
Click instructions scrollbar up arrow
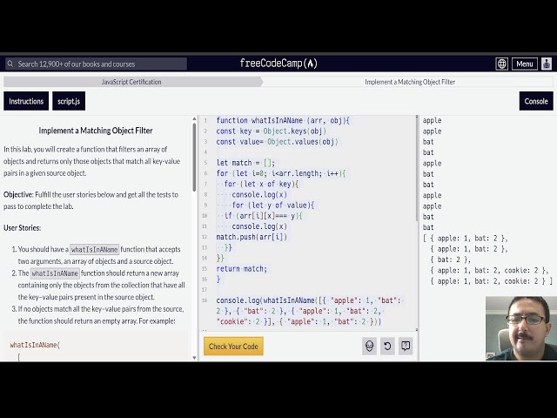coord(194,118)
